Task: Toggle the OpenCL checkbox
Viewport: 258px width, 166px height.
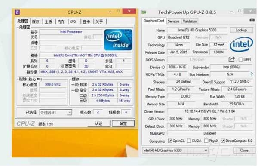Action: [170, 141]
